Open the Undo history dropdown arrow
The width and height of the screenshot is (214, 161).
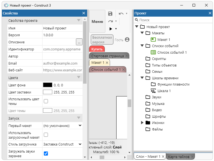(x=127, y=14)
